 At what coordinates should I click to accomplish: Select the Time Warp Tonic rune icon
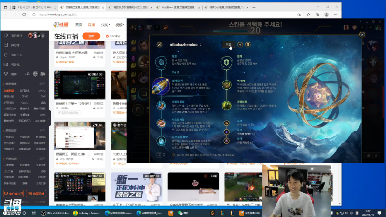coord(161,141)
